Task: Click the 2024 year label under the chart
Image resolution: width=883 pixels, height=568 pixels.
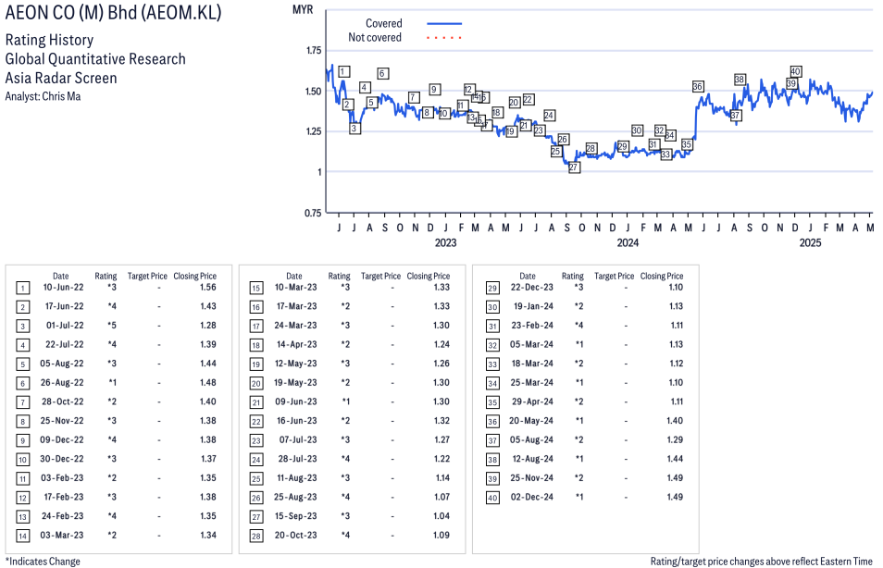Action: click(x=628, y=242)
